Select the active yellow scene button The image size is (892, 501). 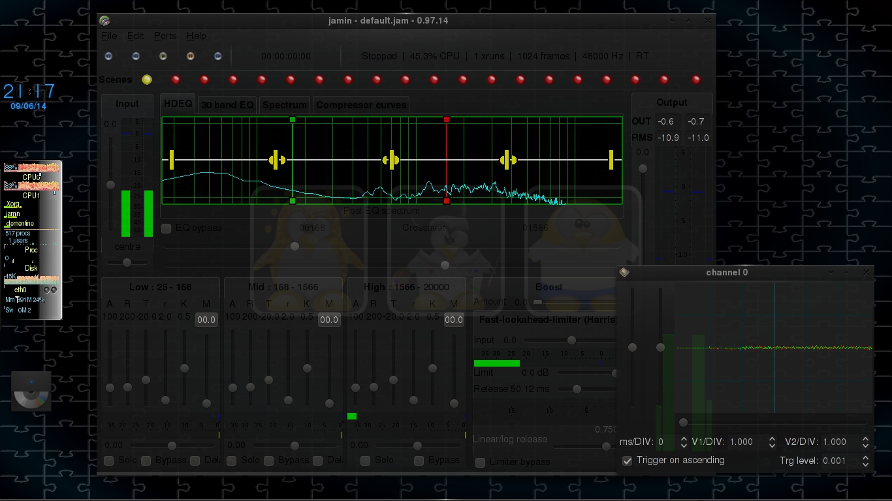point(147,80)
